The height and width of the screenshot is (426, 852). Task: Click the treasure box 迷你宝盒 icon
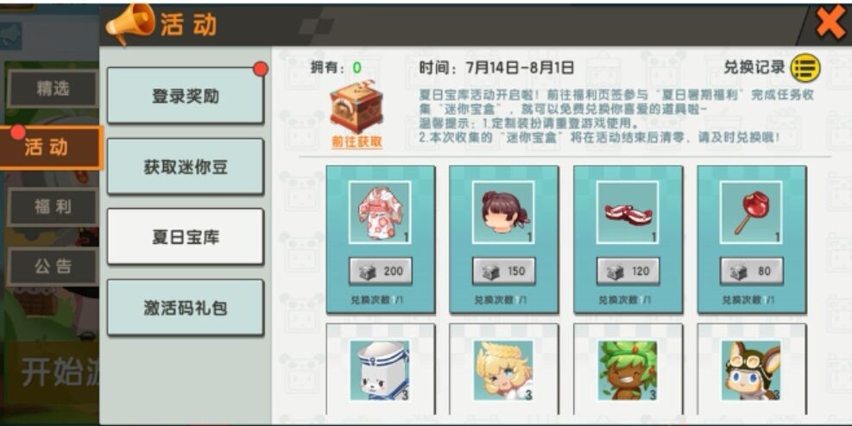pyautogui.click(x=357, y=106)
